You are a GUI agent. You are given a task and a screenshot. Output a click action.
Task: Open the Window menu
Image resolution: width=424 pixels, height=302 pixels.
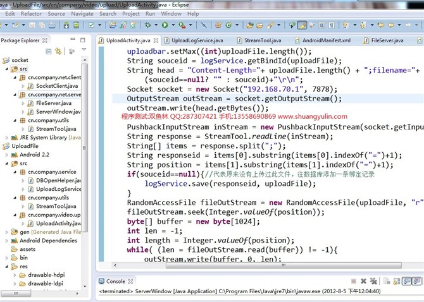pos(171,14)
